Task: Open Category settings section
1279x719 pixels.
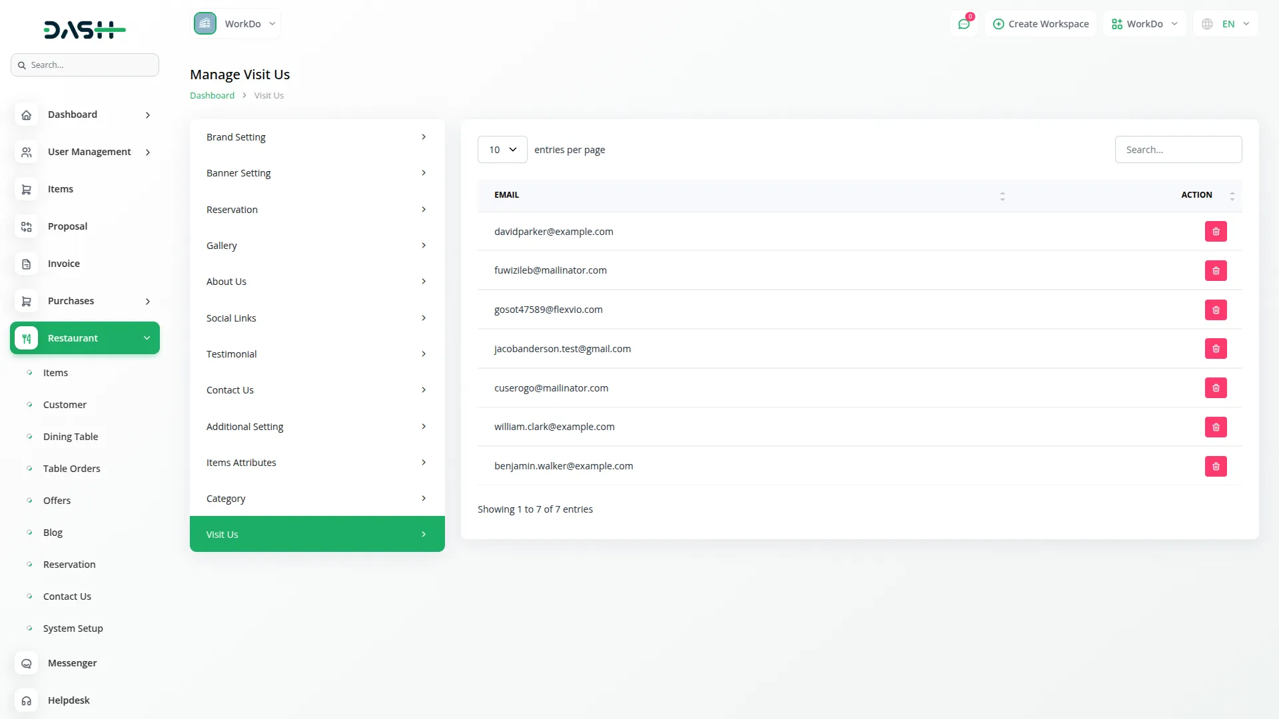Action: [x=317, y=499]
